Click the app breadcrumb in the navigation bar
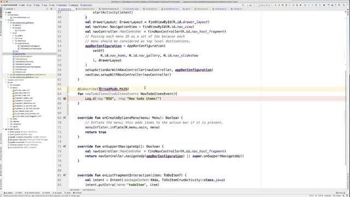 [x=22, y=5]
